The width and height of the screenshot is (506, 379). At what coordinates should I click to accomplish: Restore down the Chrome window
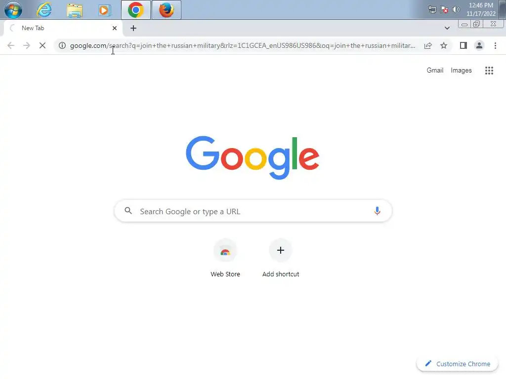(x=477, y=24)
